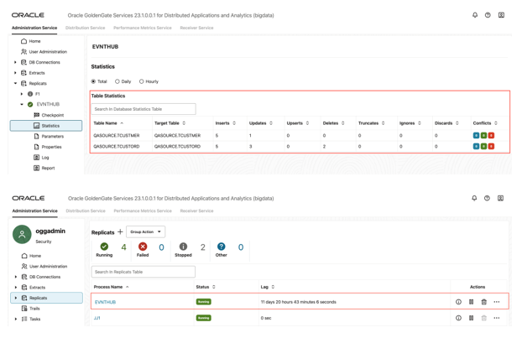Click the Search in Replicats Table field

pos(144,272)
